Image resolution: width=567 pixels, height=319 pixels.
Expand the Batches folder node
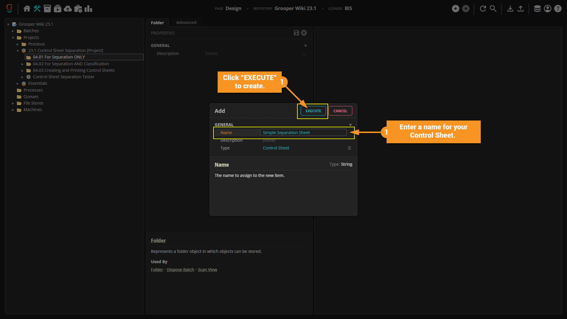click(x=13, y=31)
